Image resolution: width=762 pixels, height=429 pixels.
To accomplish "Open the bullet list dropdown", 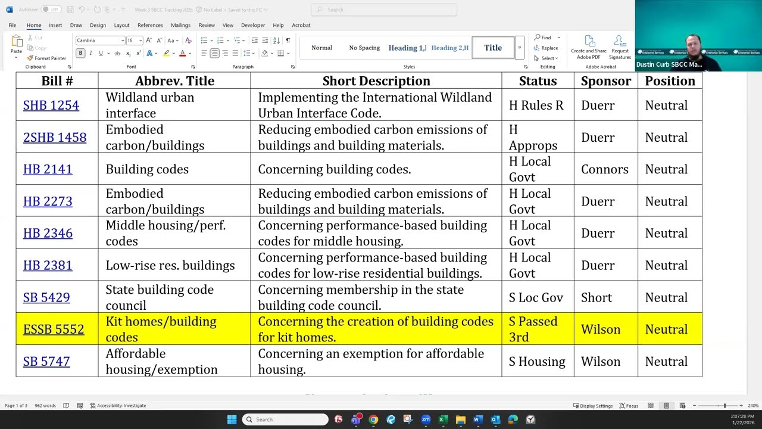I will pos(211,41).
